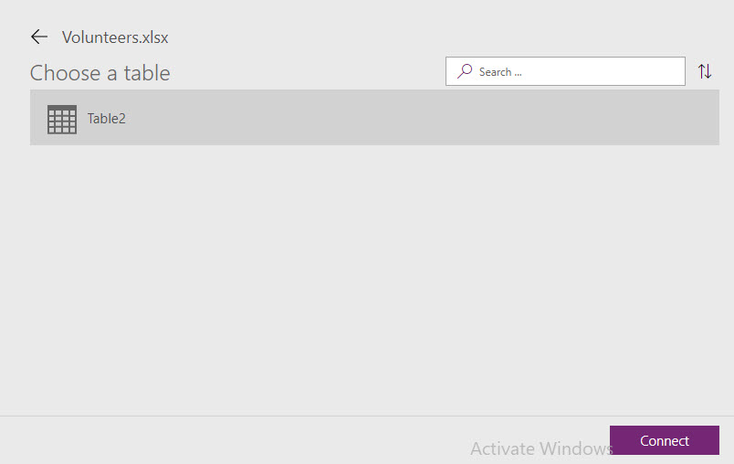Go back from Volunteers.xlsx using the arrow
The width and height of the screenshot is (734, 464).
[x=38, y=37]
